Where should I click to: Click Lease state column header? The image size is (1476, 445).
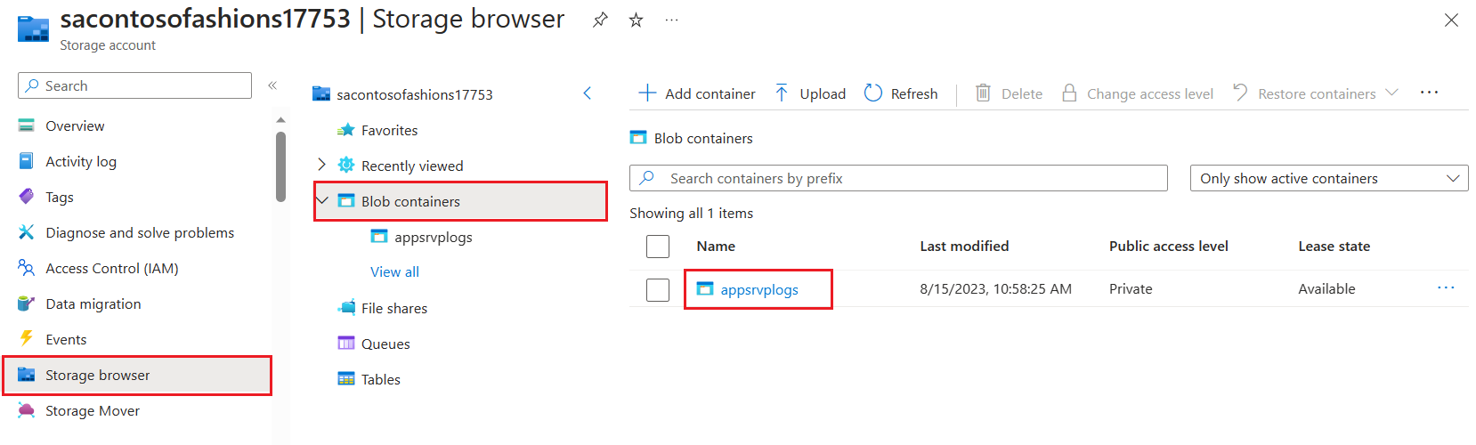[1334, 247]
